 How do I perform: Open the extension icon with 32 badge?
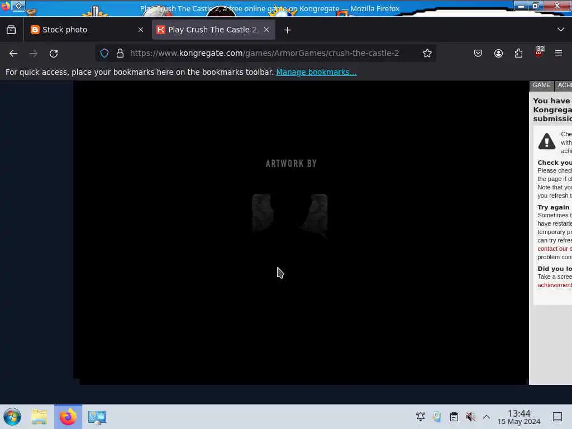(539, 53)
